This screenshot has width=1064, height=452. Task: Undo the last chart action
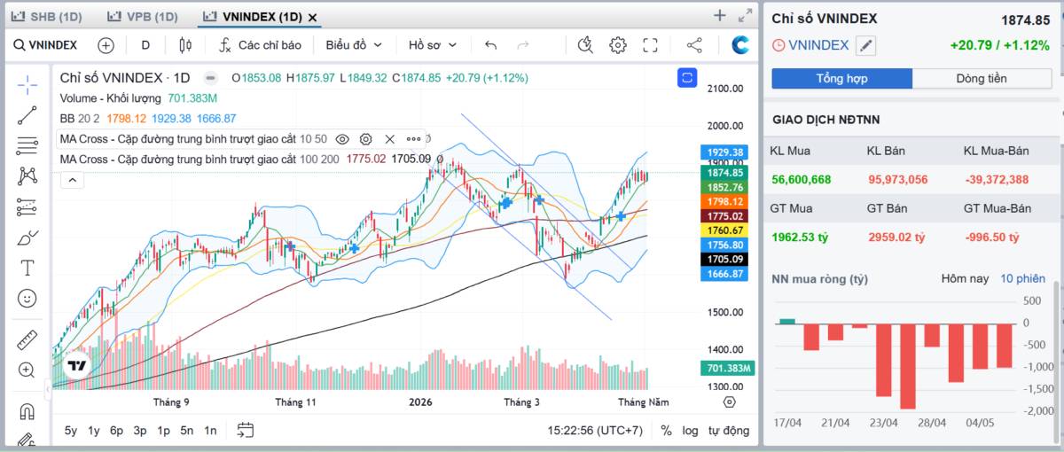pyautogui.click(x=491, y=45)
